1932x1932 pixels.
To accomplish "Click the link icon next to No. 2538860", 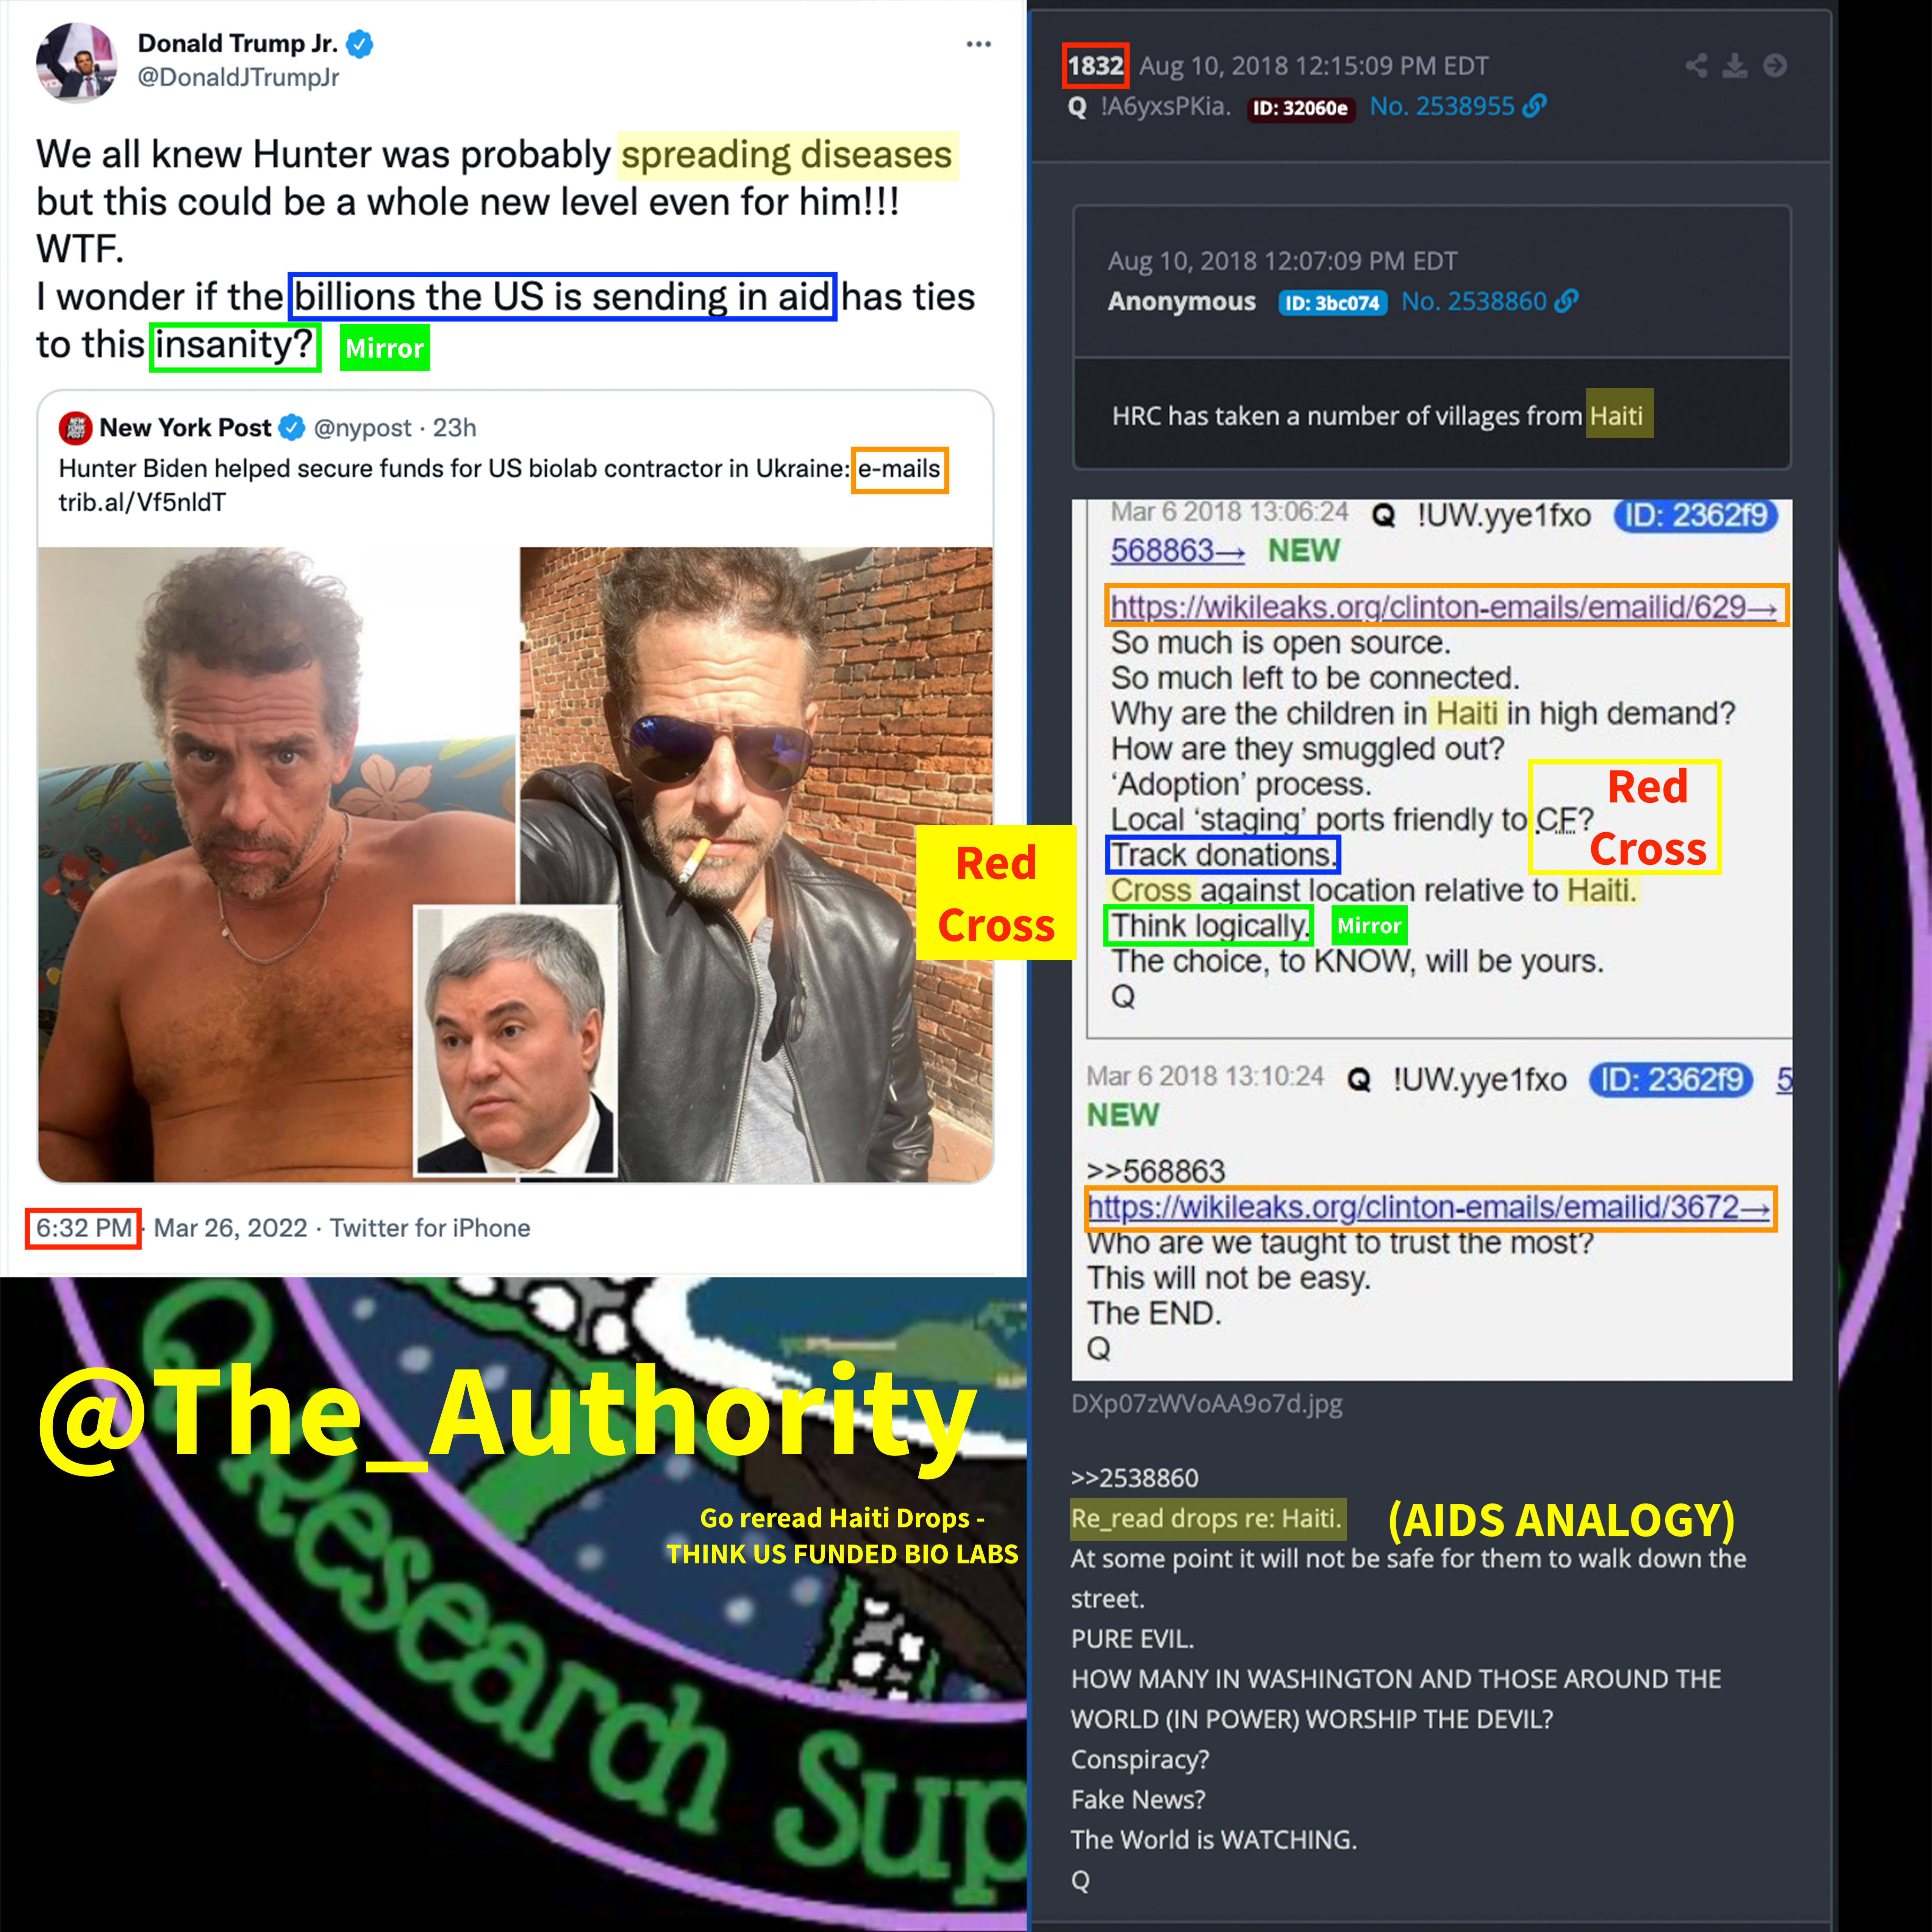I will click(1566, 301).
